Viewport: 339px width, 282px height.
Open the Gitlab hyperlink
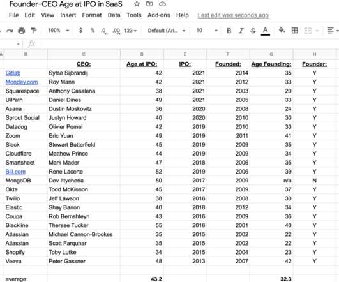(x=13, y=73)
